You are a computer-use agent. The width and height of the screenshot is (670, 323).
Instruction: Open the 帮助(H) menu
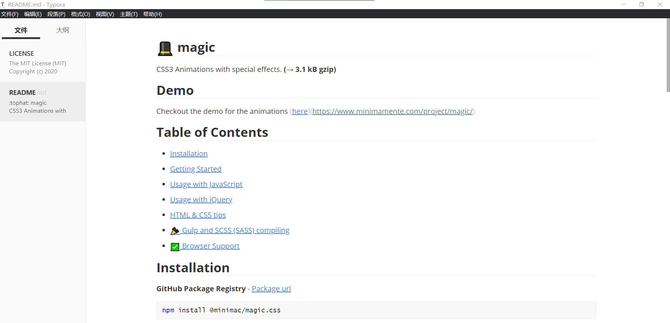pos(153,14)
